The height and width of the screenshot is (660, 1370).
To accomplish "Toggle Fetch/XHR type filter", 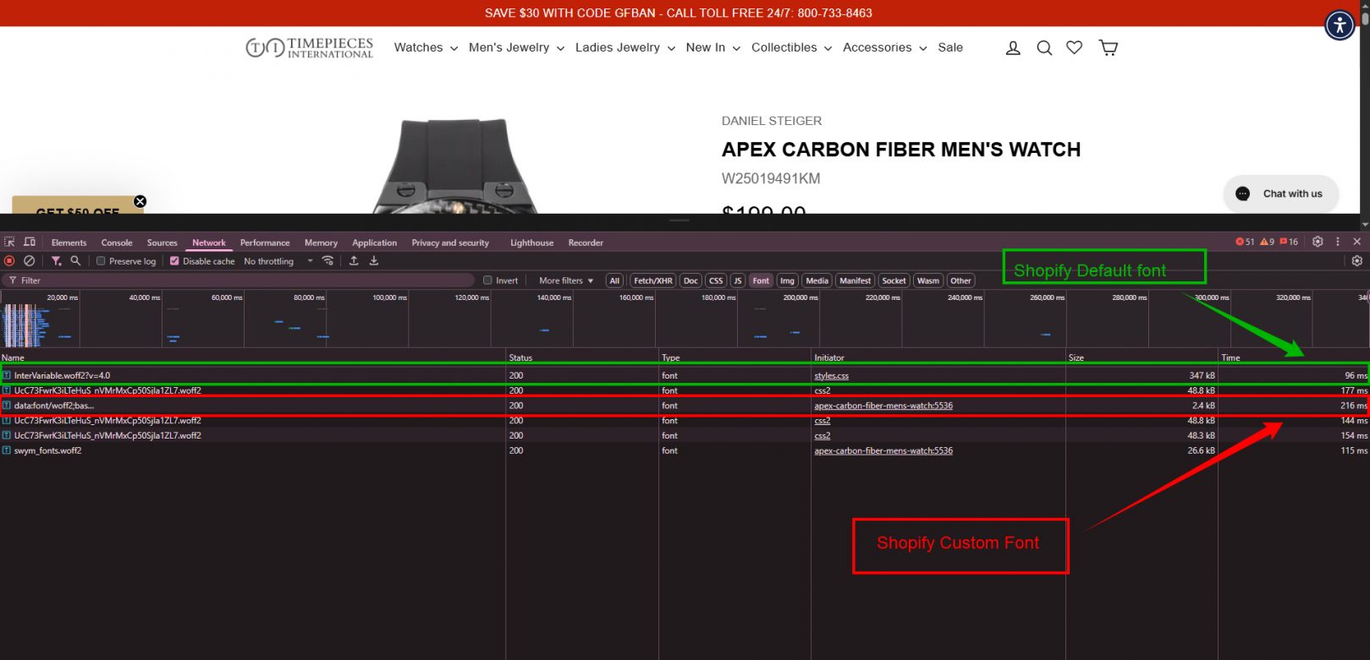I will (653, 281).
